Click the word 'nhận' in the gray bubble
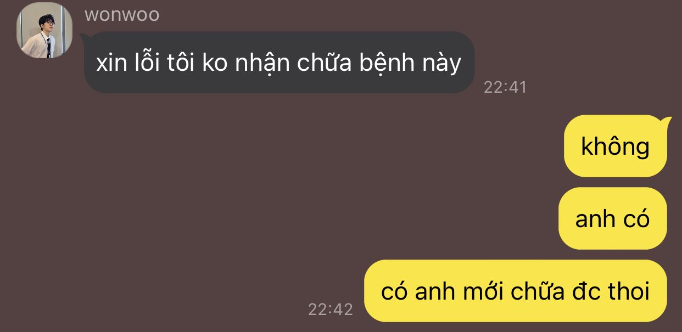Image resolution: width=682 pixels, height=332 pixels. (x=262, y=65)
